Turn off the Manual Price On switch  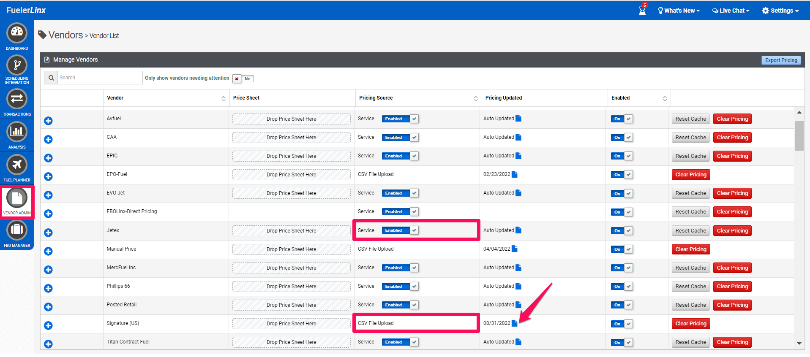(622, 249)
